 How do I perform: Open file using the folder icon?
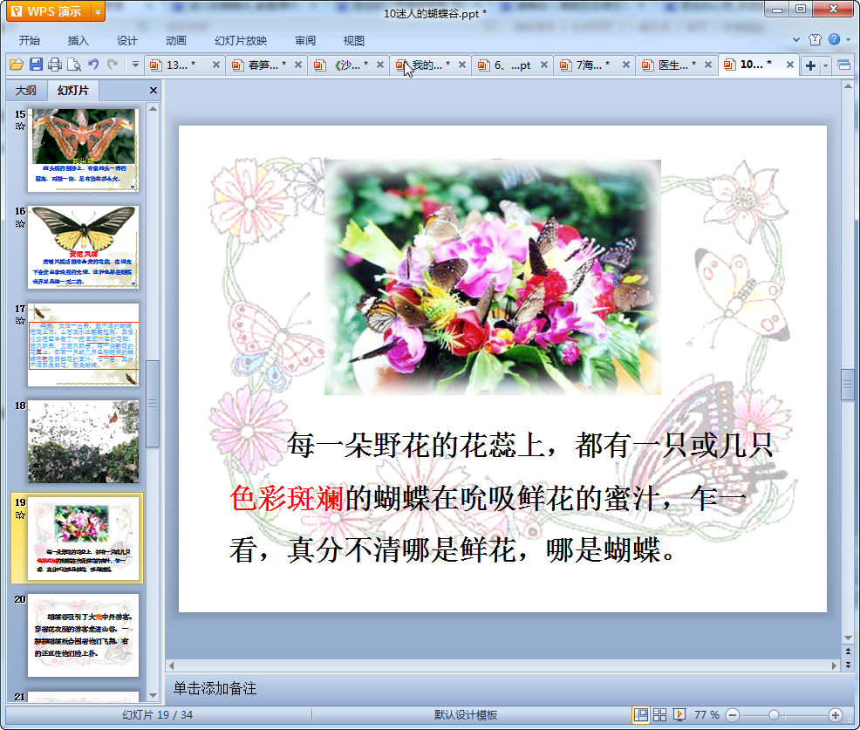(17, 65)
